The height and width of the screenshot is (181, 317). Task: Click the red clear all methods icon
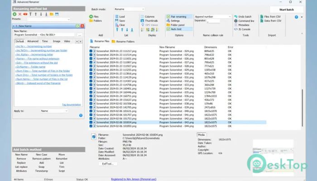point(25,14)
